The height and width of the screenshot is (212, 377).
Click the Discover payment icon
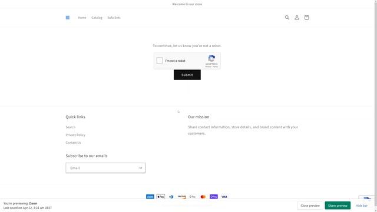click(182, 197)
